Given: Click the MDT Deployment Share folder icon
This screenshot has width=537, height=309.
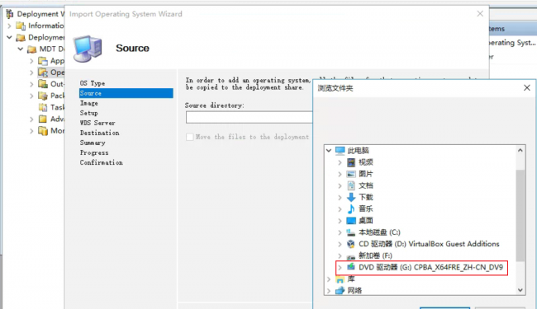Looking at the screenshot, I should point(32,49).
